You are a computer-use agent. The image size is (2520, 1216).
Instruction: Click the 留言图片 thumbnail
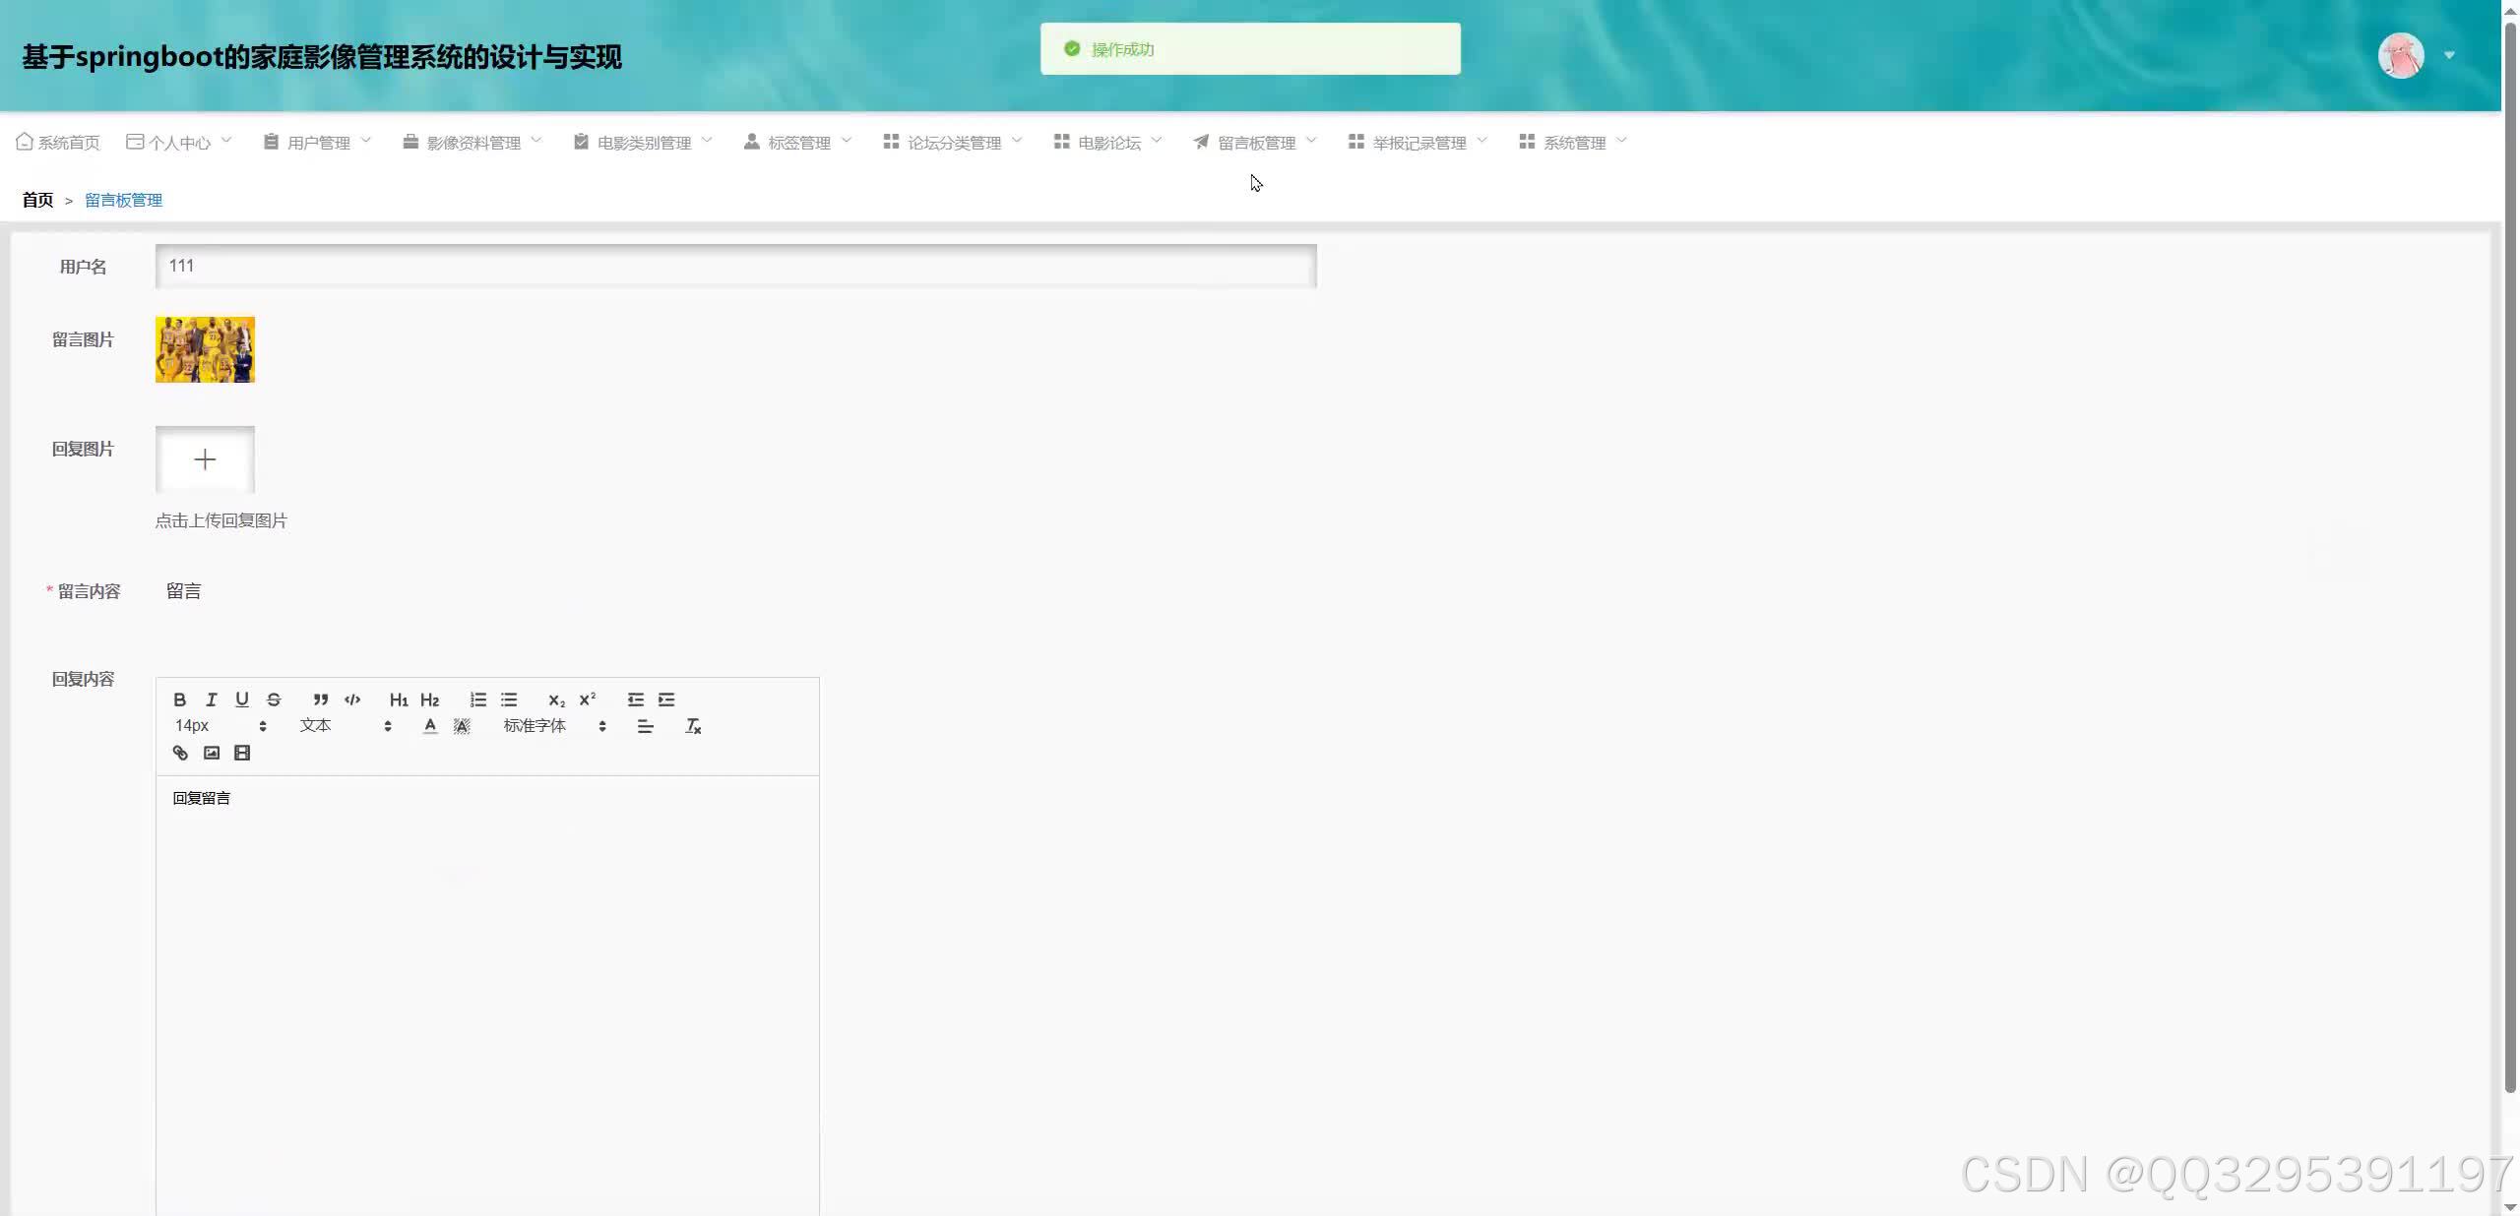click(205, 349)
